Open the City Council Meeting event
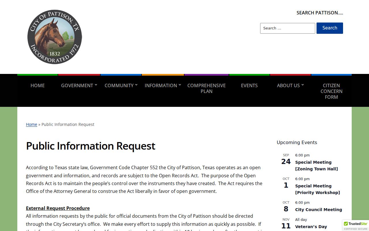The image size is (369, 231). click(319, 210)
